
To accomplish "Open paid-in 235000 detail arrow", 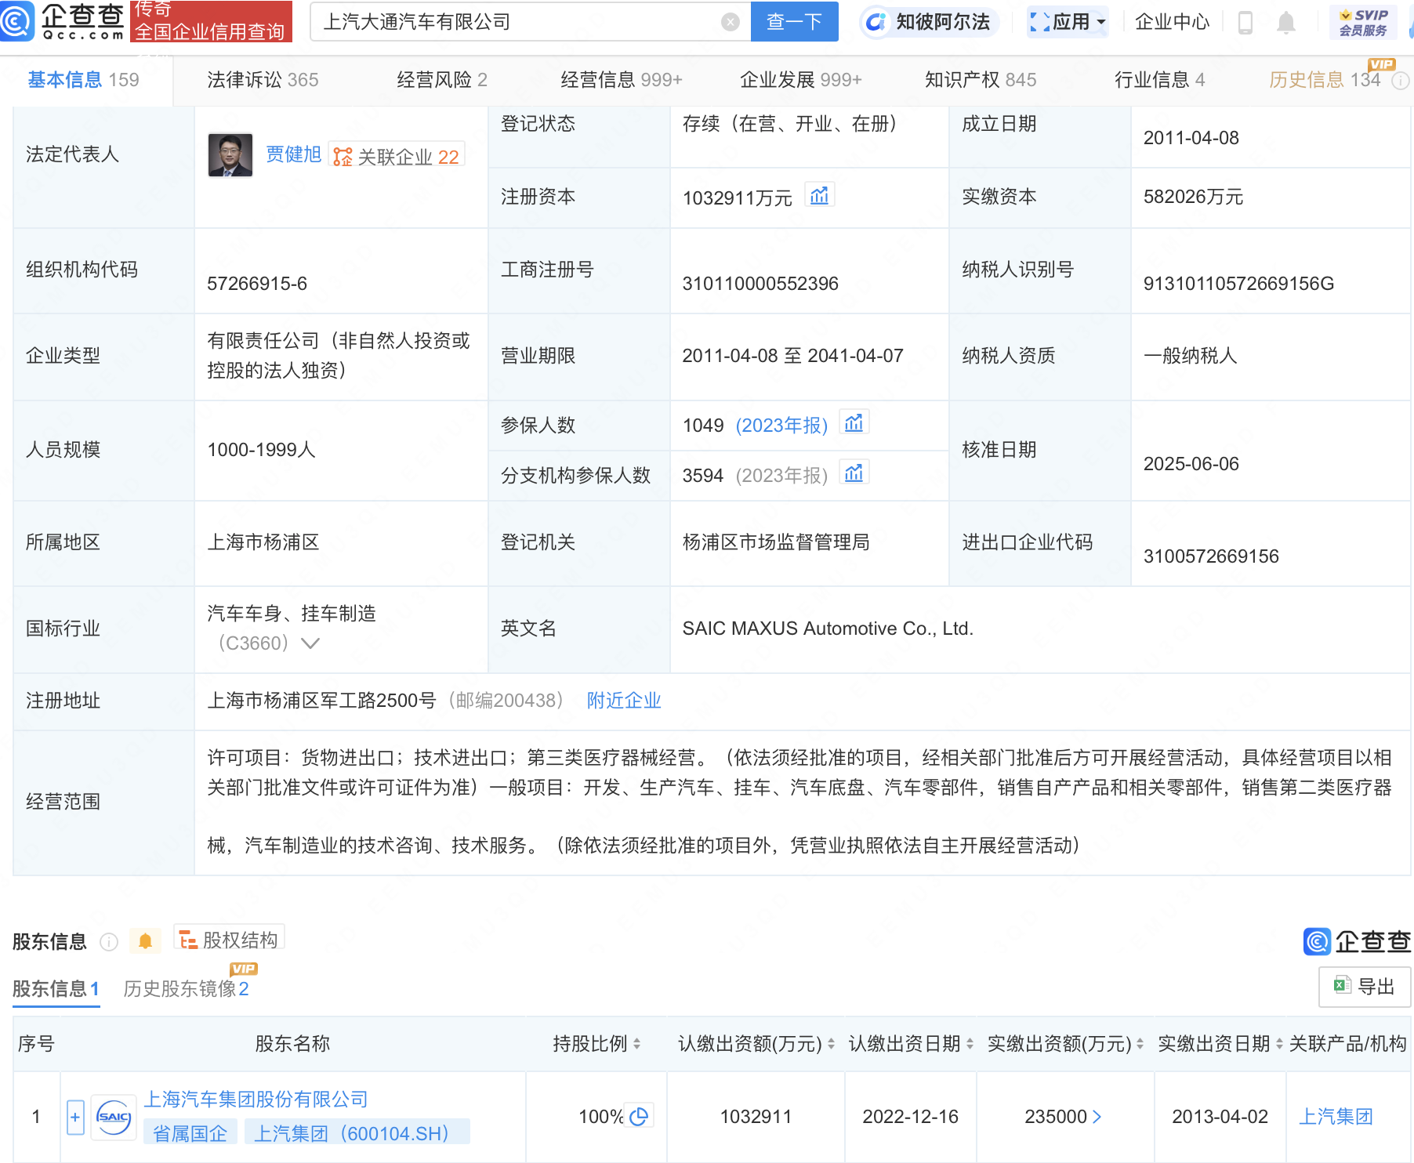I will point(1097,1117).
